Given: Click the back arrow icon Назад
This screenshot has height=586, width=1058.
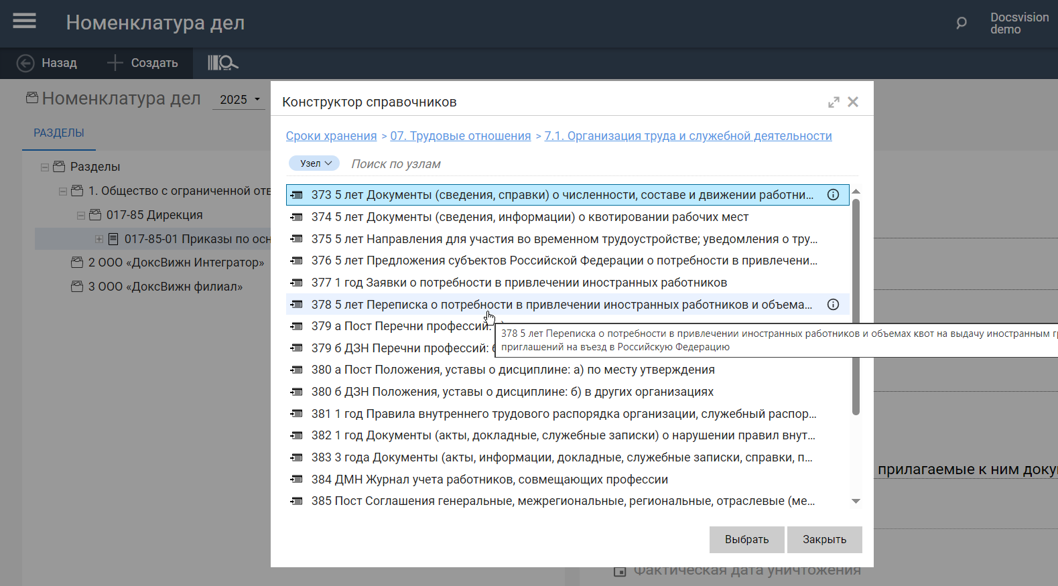Looking at the screenshot, I should pos(25,63).
